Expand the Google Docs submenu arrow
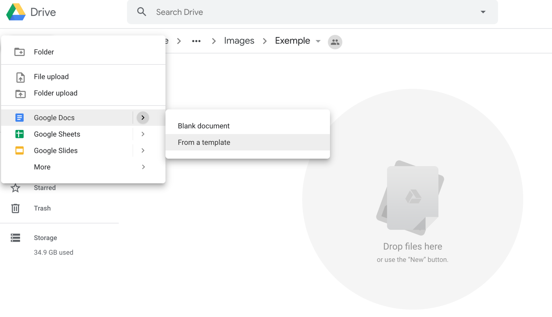 (143, 118)
